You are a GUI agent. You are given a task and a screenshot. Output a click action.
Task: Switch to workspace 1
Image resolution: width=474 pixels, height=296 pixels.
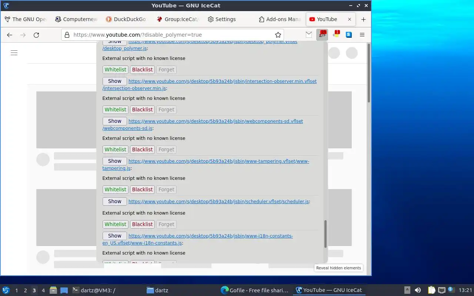tap(16, 290)
